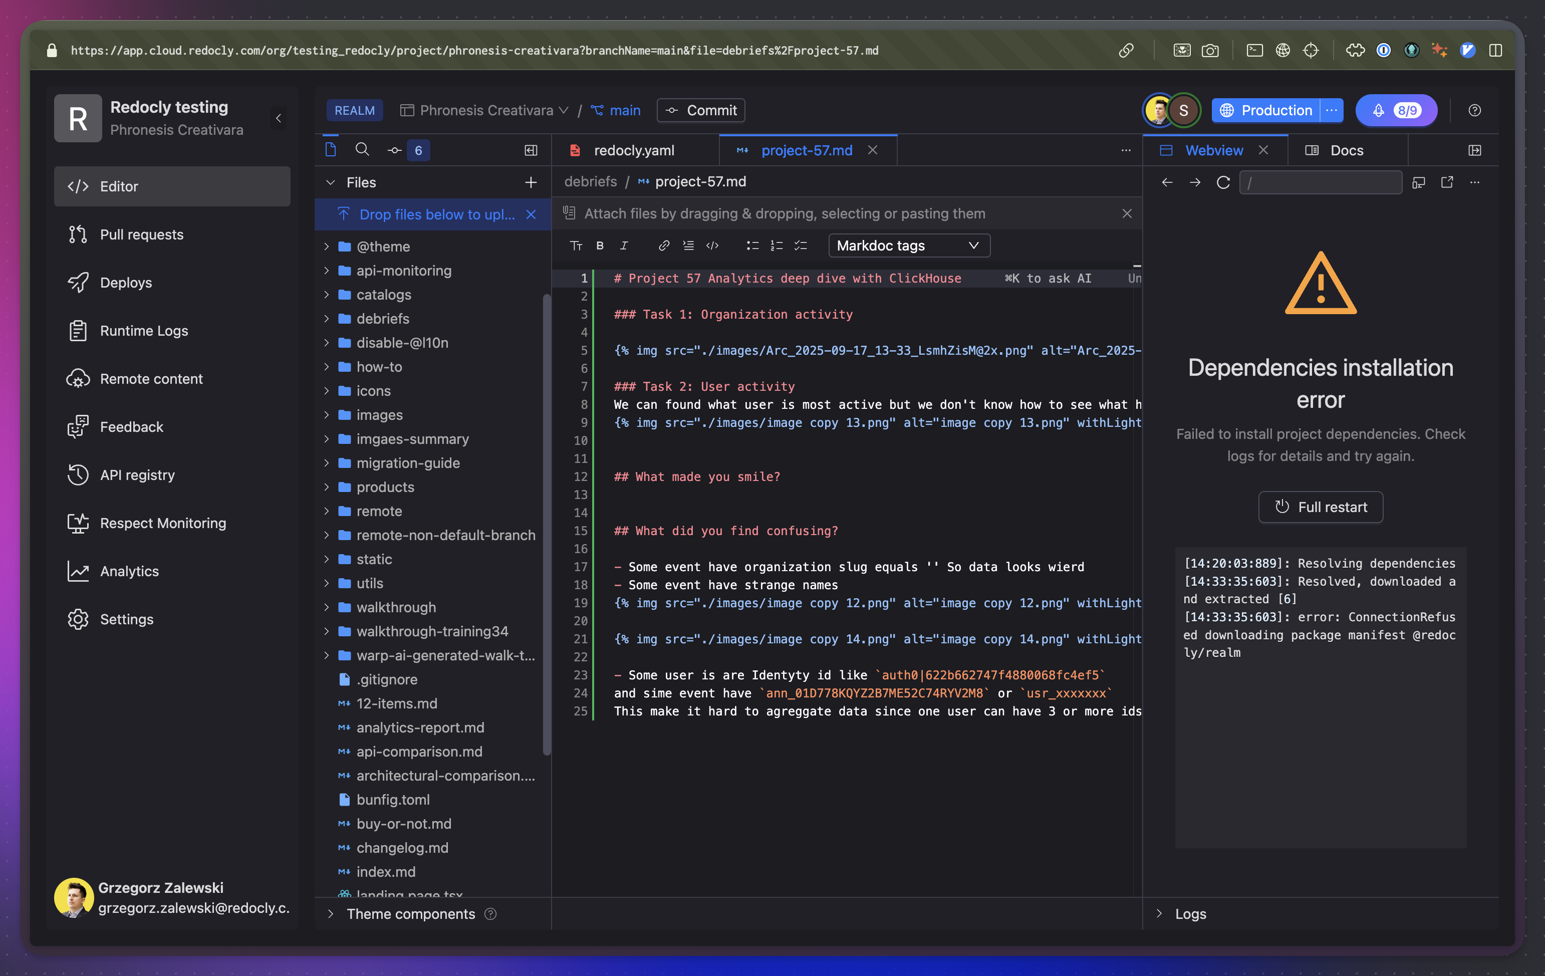Insert a task checklist
The height and width of the screenshot is (976, 1545).
pyautogui.click(x=800, y=245)
